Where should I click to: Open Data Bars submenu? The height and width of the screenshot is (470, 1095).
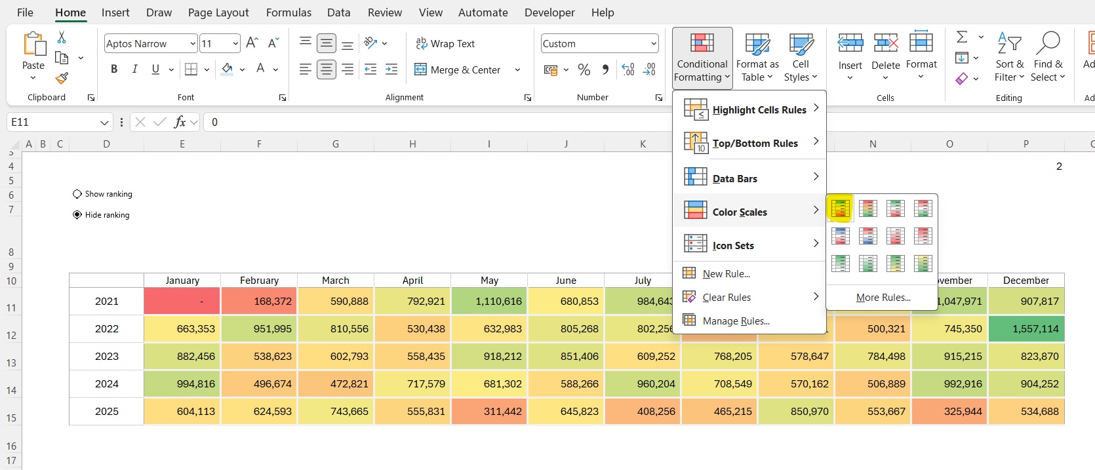tap(749, 178)
